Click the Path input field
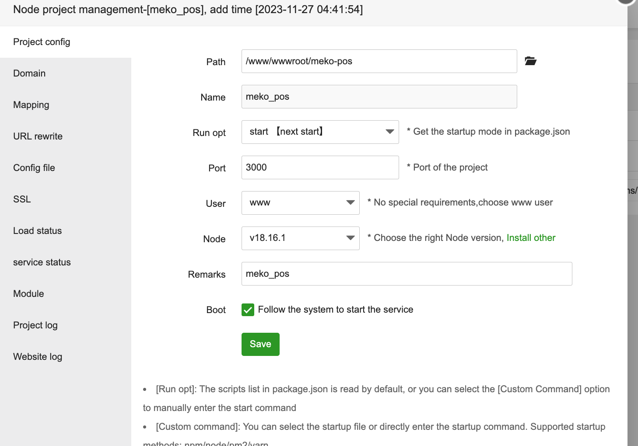638x446 pixels. (379, 61)
